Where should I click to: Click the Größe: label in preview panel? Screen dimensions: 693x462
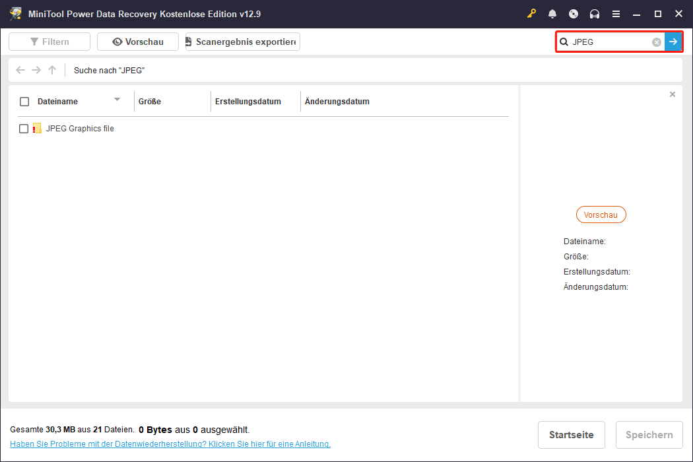click(x=576, y=257)
